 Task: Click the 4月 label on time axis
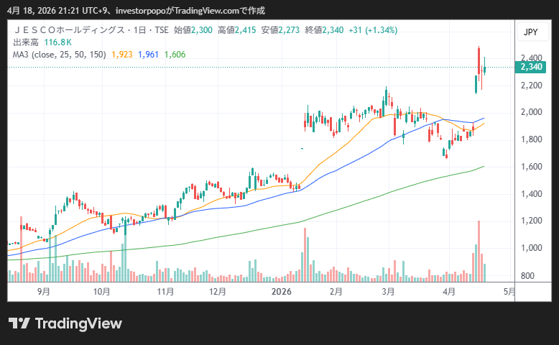pos(449,292)
